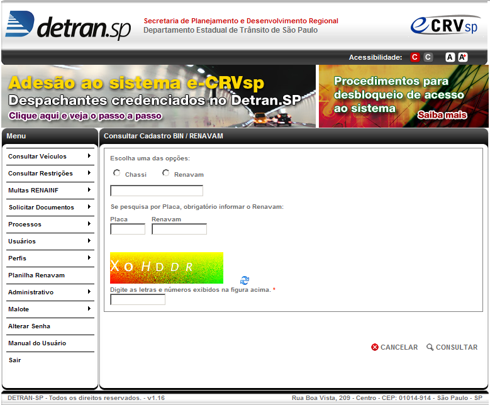Open Consultar Veículos menu item
The width and height of the screenshot is (490, 405).
37,156
